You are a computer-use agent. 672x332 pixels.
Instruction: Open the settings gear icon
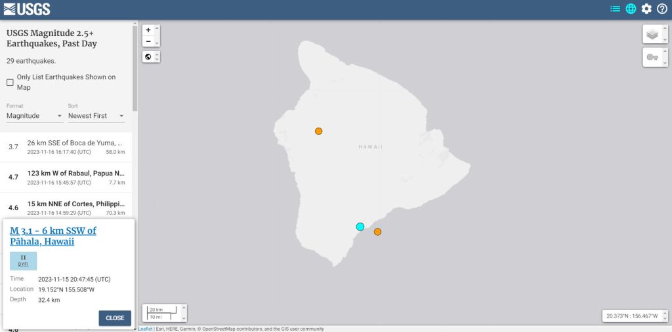646,9
